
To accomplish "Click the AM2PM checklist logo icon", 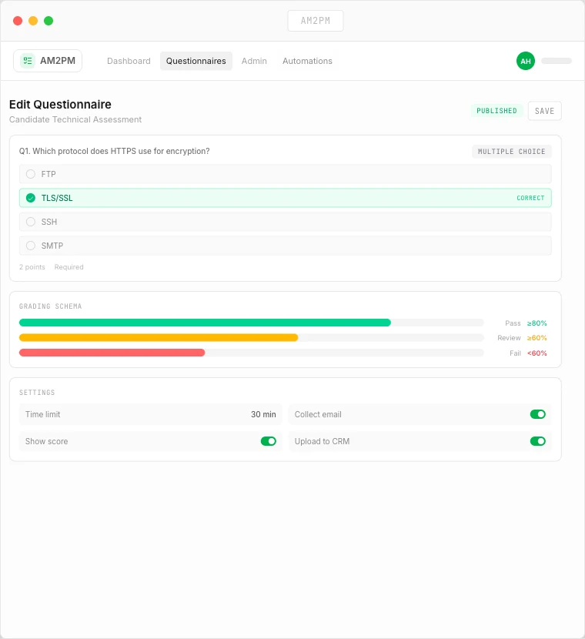I will click(x=27, y=61).
